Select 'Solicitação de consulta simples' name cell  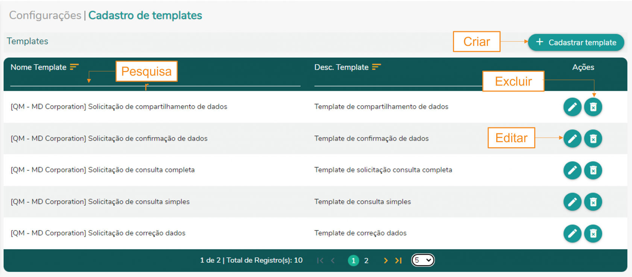(100, 202)
